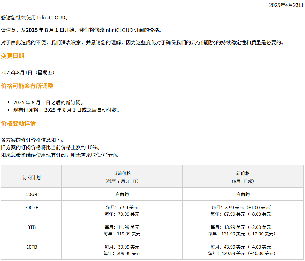The height and width of the screenshot is (261, 305).
Task: Click the bold word "价格。" ending the notice sentence
Action: [x=155, y=30]
